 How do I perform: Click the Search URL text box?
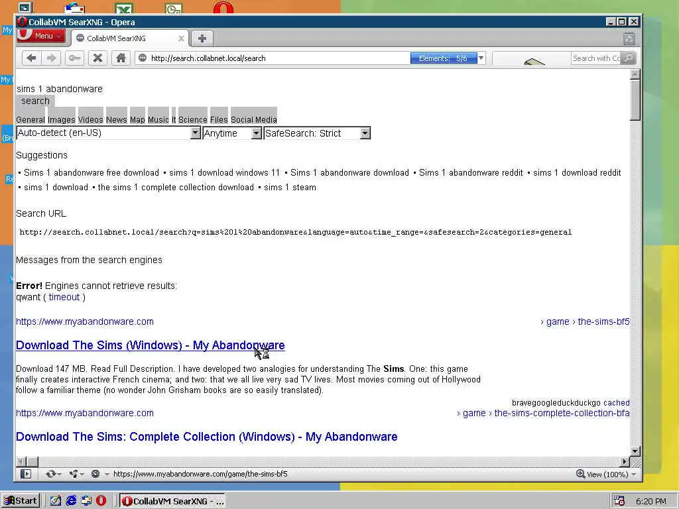pyautogui.click(x=296, y=232)
